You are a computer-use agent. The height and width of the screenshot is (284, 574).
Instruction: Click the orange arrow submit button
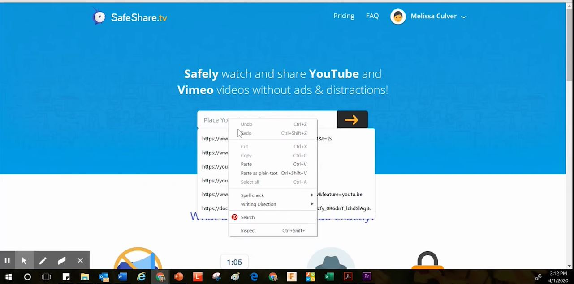click(x=352, y=119)
